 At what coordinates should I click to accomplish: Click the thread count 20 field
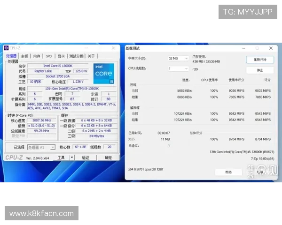[110, 147]
